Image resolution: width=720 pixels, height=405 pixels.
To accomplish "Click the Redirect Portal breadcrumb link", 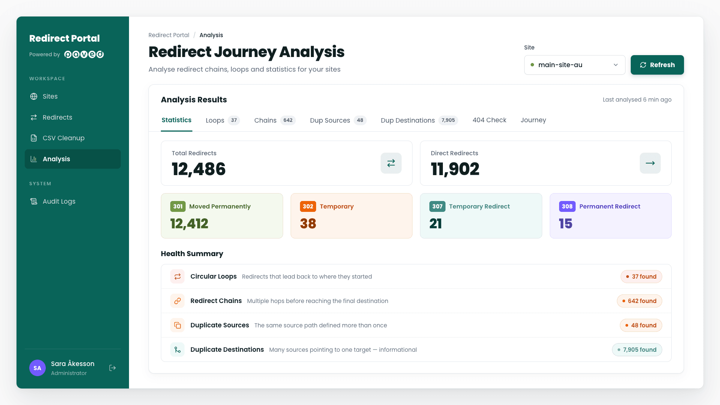I will pos(169,35).
